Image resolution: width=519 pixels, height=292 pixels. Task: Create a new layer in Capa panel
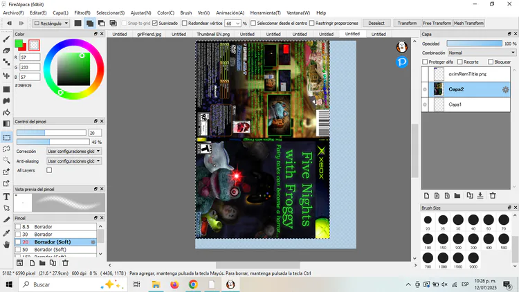(x=427, y=196)
